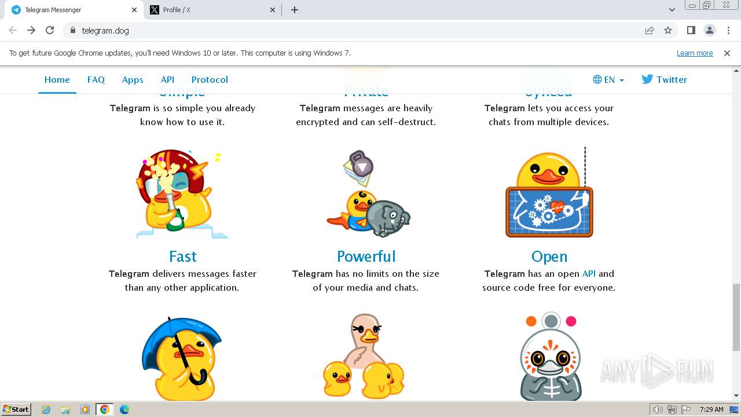Go to the Home nav item
This screenshot has height=417, width=741.
tap(57, 80)
